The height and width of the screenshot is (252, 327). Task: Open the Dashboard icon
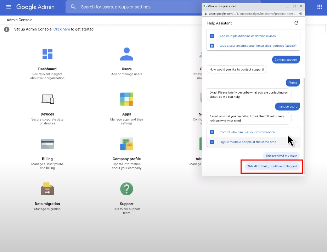(47, 54)
